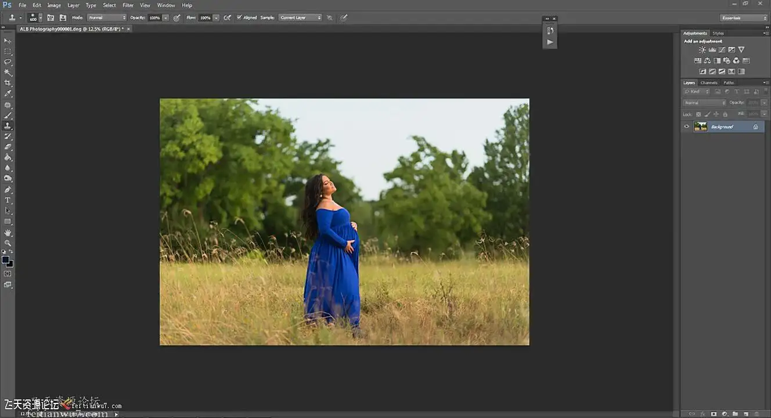Add an Exposure adjustment

(x=732, y=50)
